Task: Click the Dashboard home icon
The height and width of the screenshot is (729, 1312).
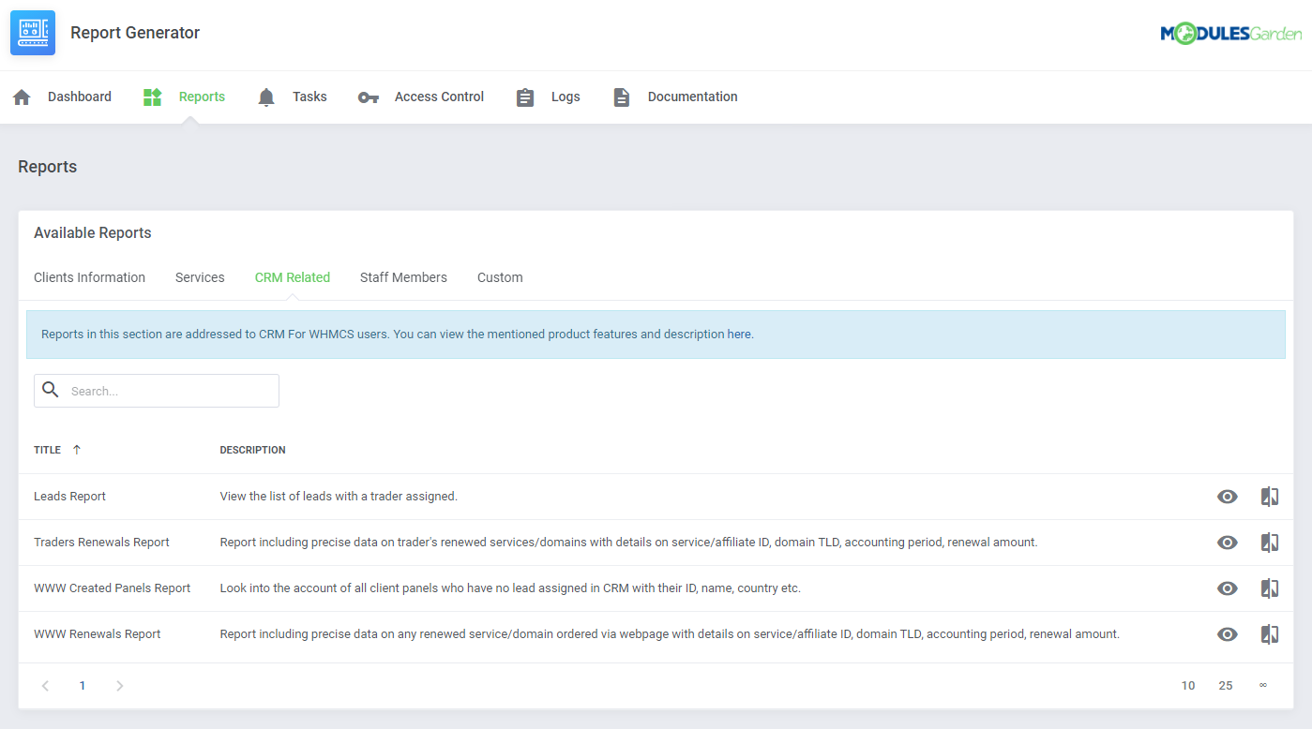Action: (x=22, y=97)
